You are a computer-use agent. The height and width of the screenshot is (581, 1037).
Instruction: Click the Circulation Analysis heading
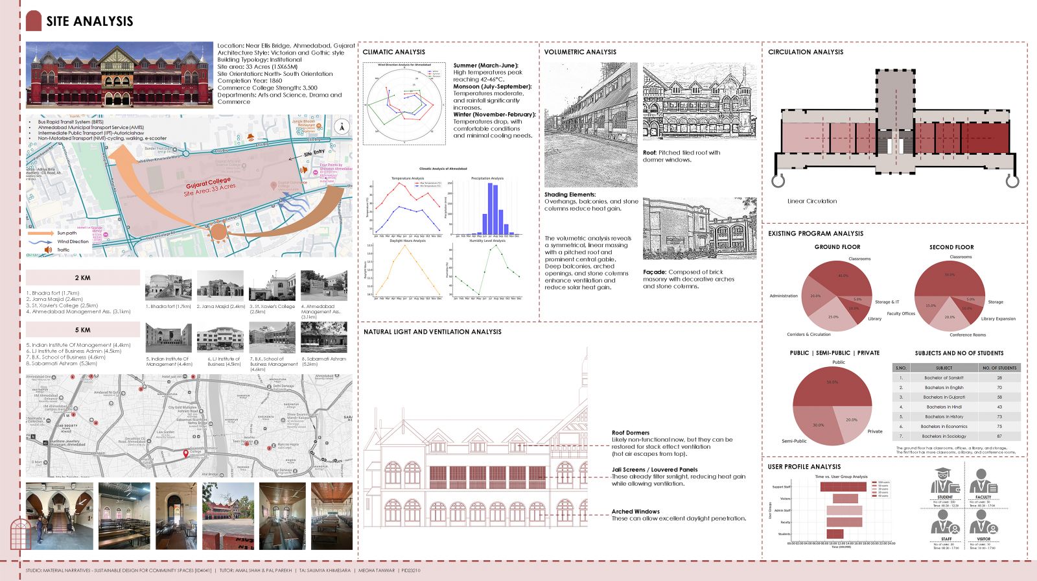806,52
